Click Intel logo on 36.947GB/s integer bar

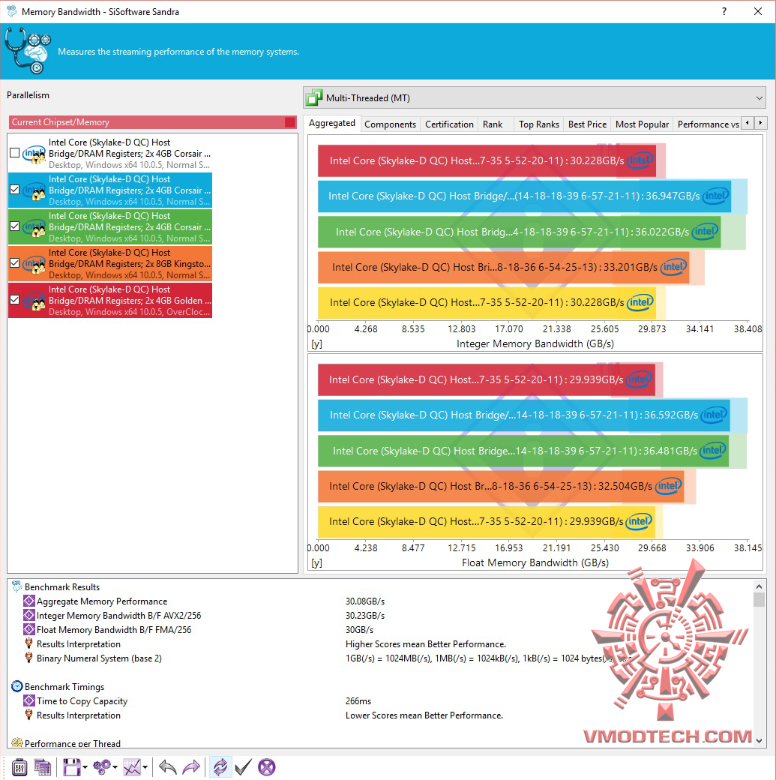pyautogui.click(x=716, y=196)
